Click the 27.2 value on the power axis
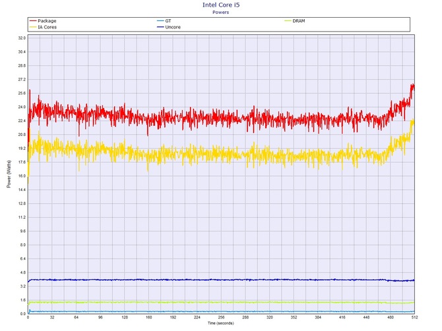This screenshot has height=331, width=442. tap(22, 79)
